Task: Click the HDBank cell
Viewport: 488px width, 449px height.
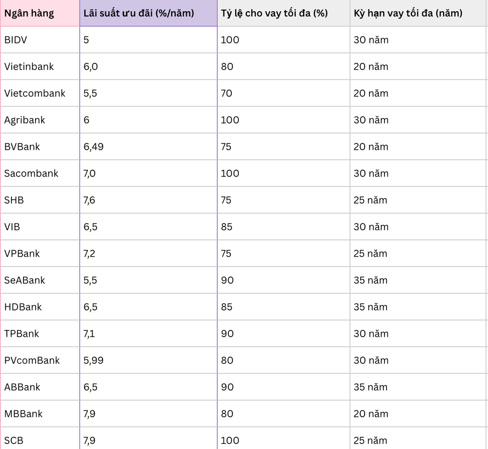Action: (23, 307)
